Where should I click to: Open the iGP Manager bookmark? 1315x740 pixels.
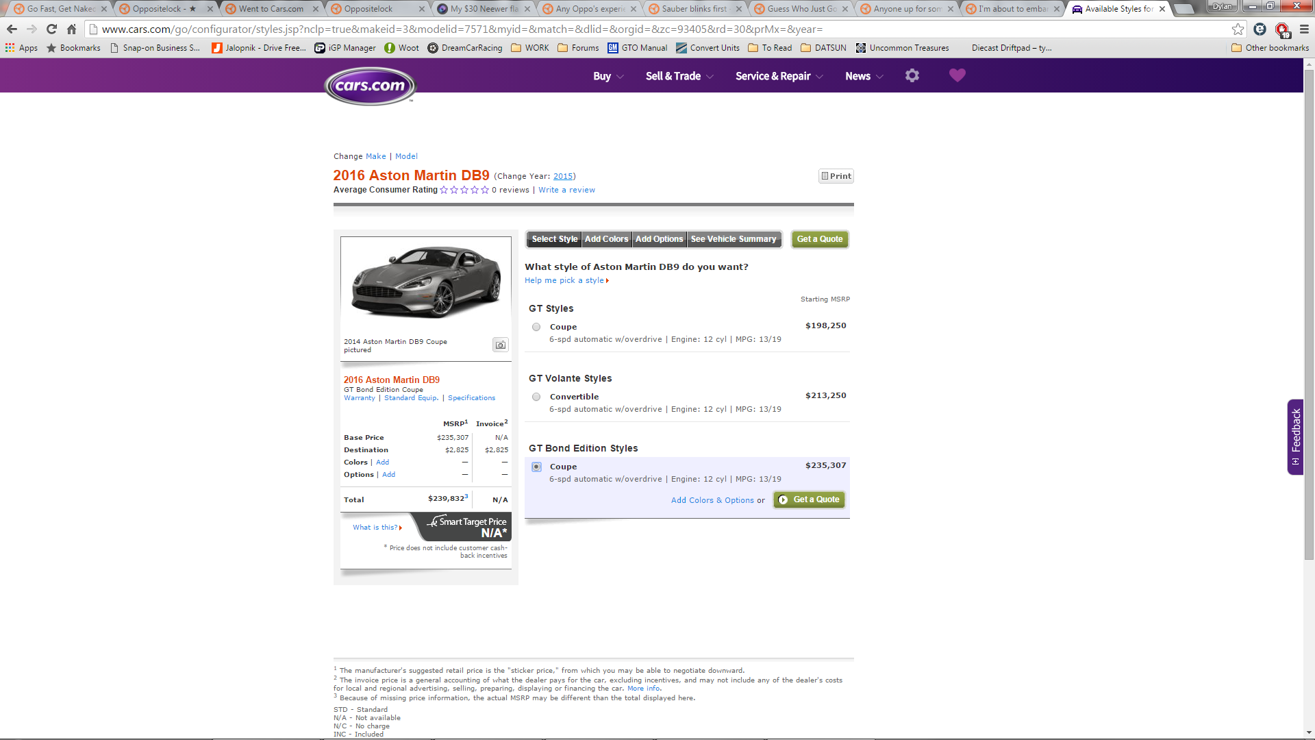click(345, 48)
